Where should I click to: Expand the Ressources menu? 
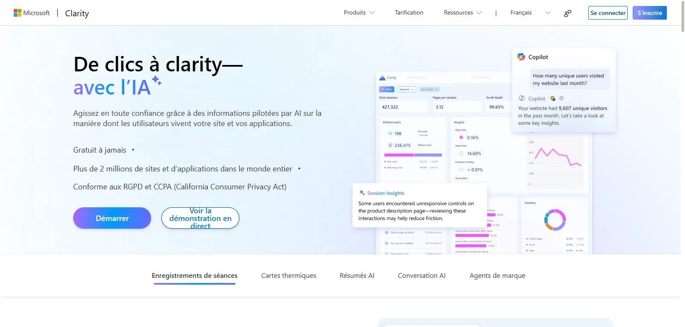point(463,13)
